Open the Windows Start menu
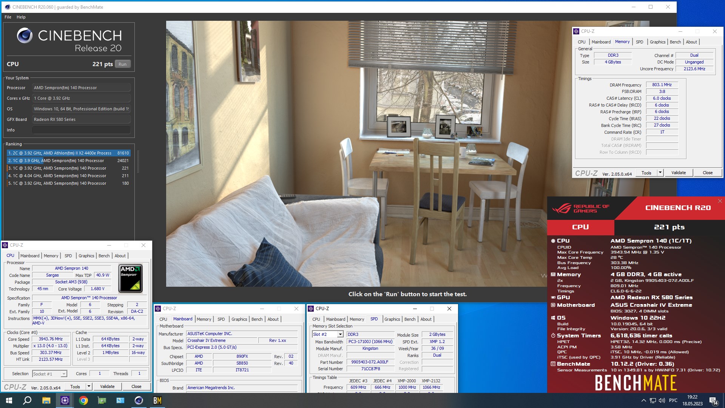This screenshot has width=725, height=408. coord(9,400)
